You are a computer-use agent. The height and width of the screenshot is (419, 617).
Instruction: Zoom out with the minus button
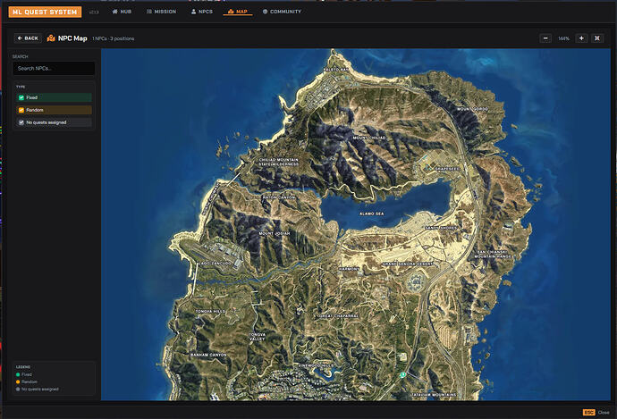pyautogui.click(x=545, y=38)
